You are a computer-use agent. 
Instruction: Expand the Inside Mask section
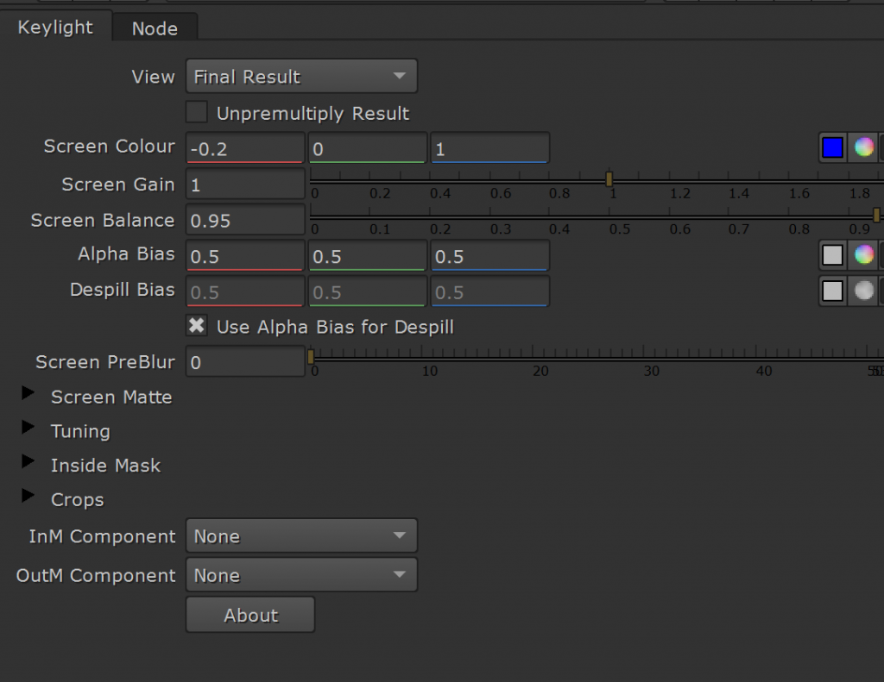coord(28,462)
